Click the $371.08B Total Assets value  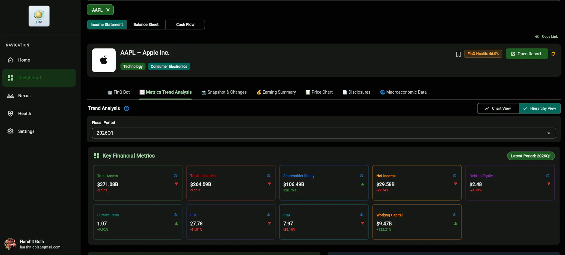(x=108, y=184)
